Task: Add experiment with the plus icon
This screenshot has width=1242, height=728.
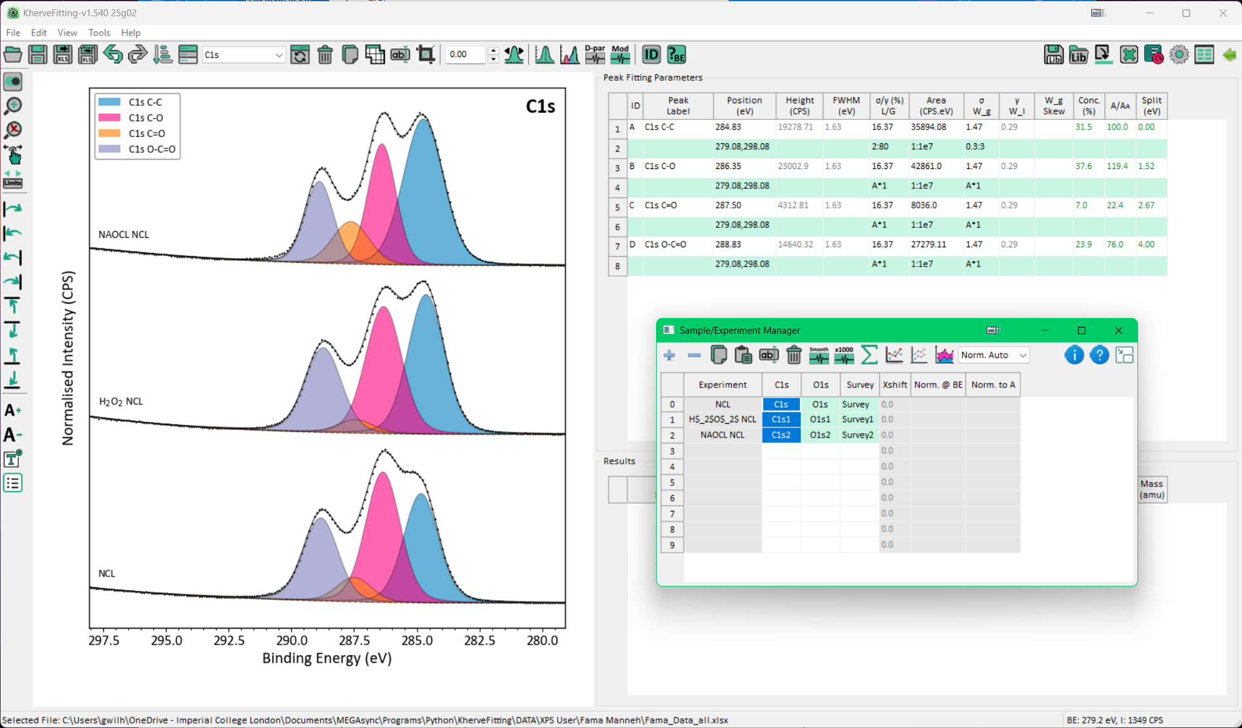Action: pyautogui.click(x=669, y=355)
